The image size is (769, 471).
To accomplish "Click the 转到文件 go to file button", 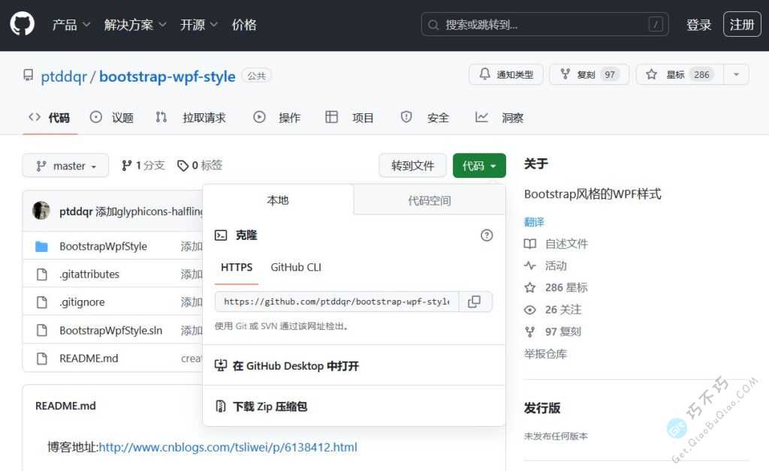I will pyautogui.click(x=412, y=166).
